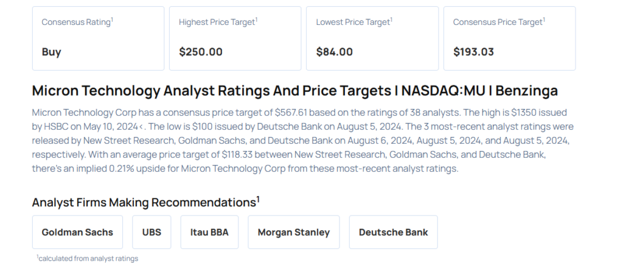Select the Lowest Price Target card
The width and height of the screenshot is (623, 263).
coord(372,38)
